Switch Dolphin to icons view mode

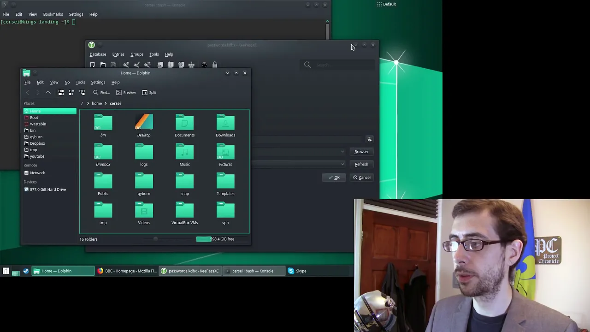(61, 92)
